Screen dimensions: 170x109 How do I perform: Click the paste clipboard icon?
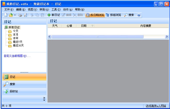tap(42, 15)
